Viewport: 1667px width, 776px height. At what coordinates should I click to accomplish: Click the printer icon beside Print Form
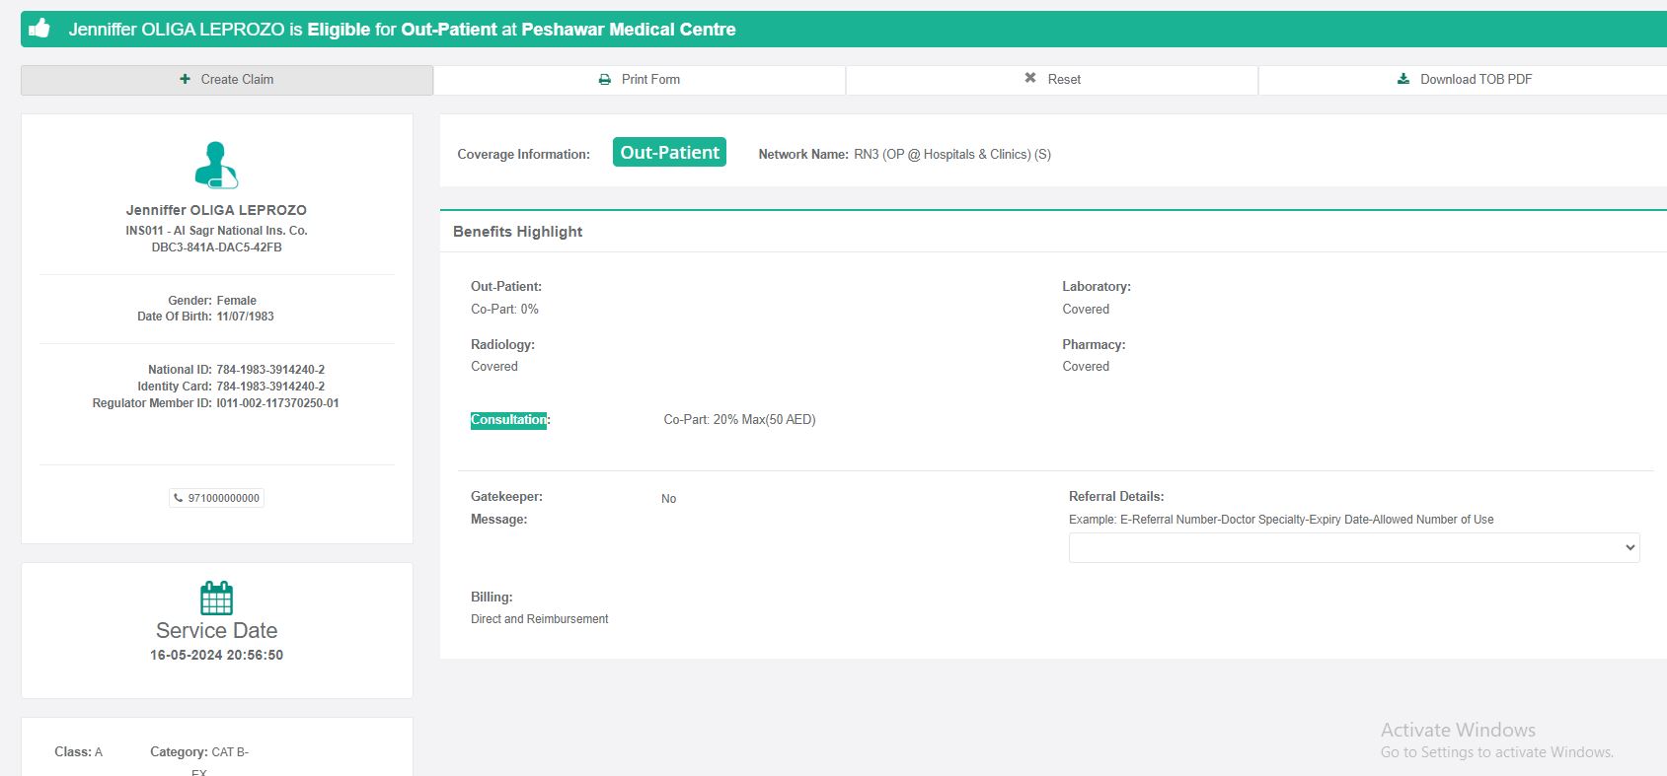tap(605, 79)
